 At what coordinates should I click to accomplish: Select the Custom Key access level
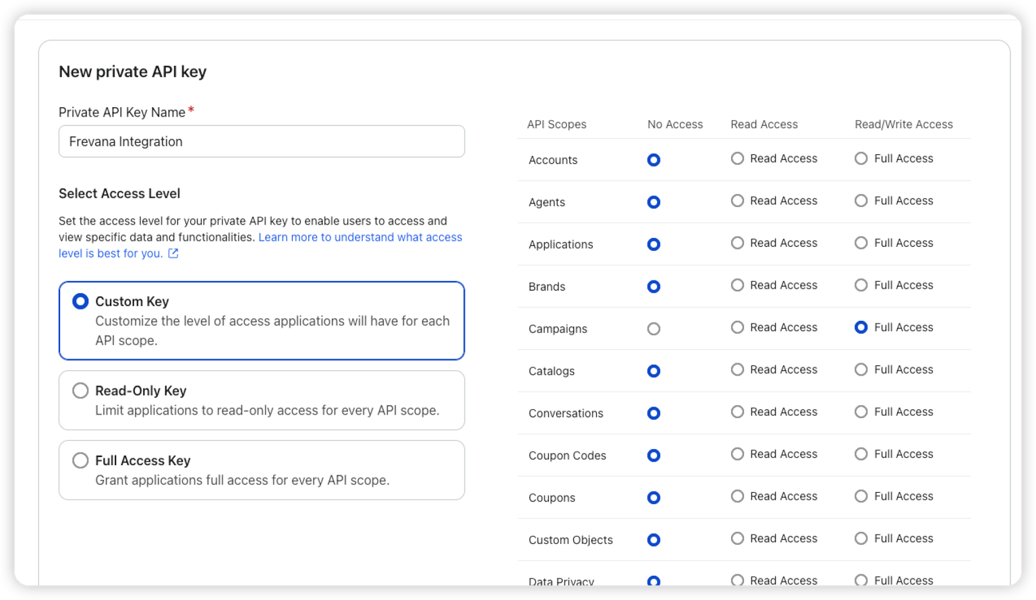pyautogui.click(x=262, y=321)
